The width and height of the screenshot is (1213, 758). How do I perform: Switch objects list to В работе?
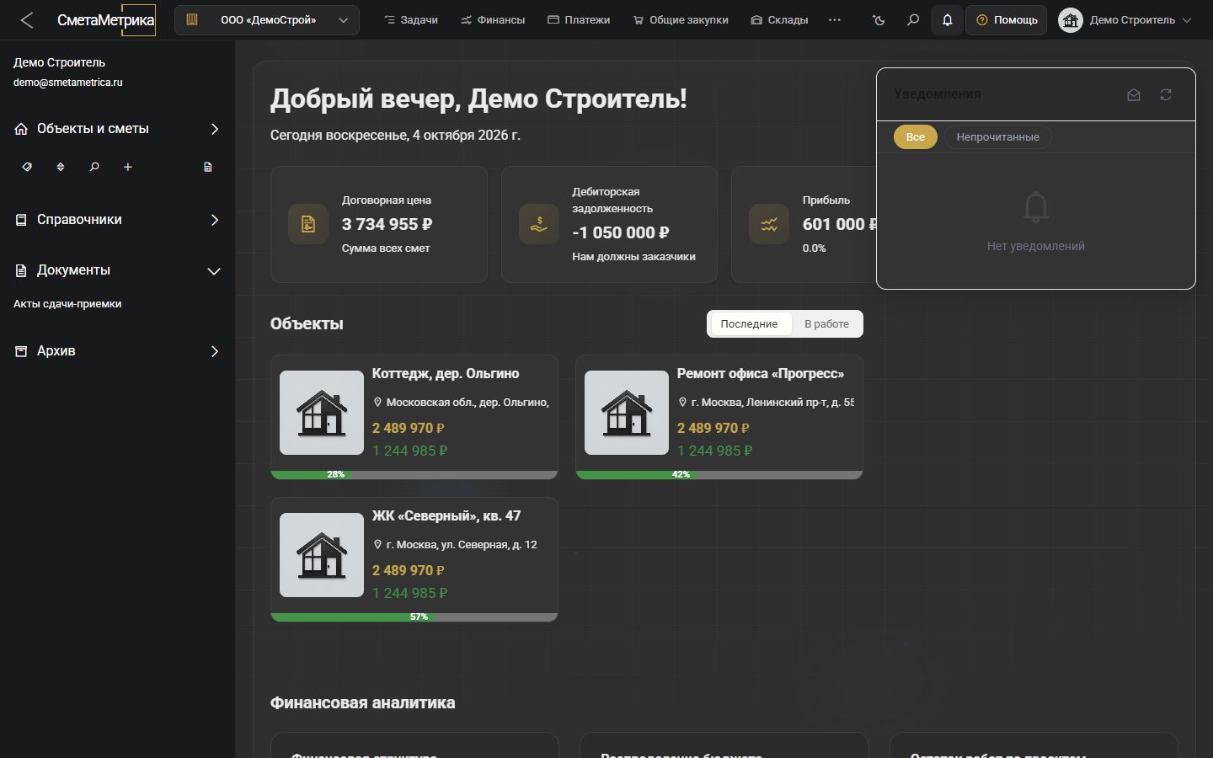[x=826, y=324]
